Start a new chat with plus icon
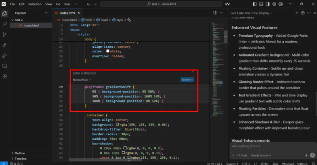Viewport: 317px width, 165px height. pos(296,13)
